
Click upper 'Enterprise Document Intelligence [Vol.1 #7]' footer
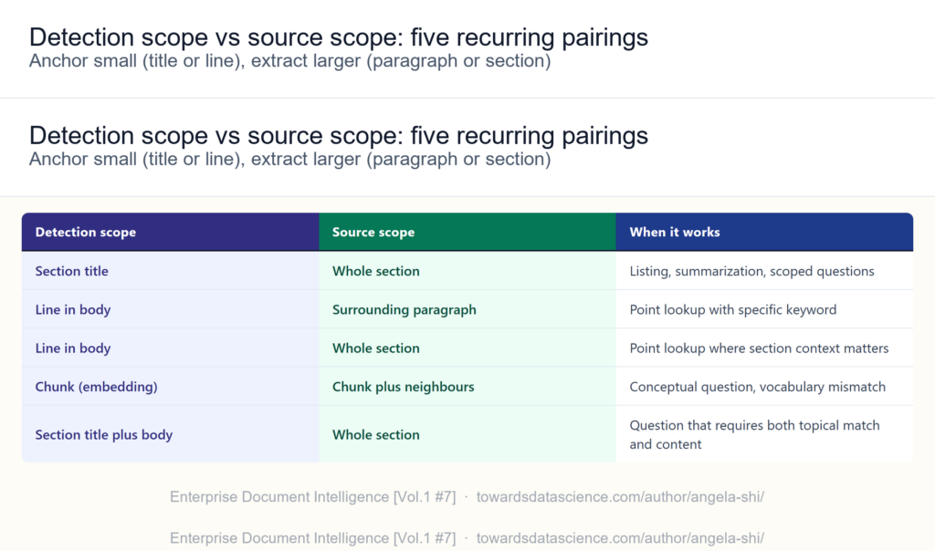pyautogui.click(x=312, y=497)
